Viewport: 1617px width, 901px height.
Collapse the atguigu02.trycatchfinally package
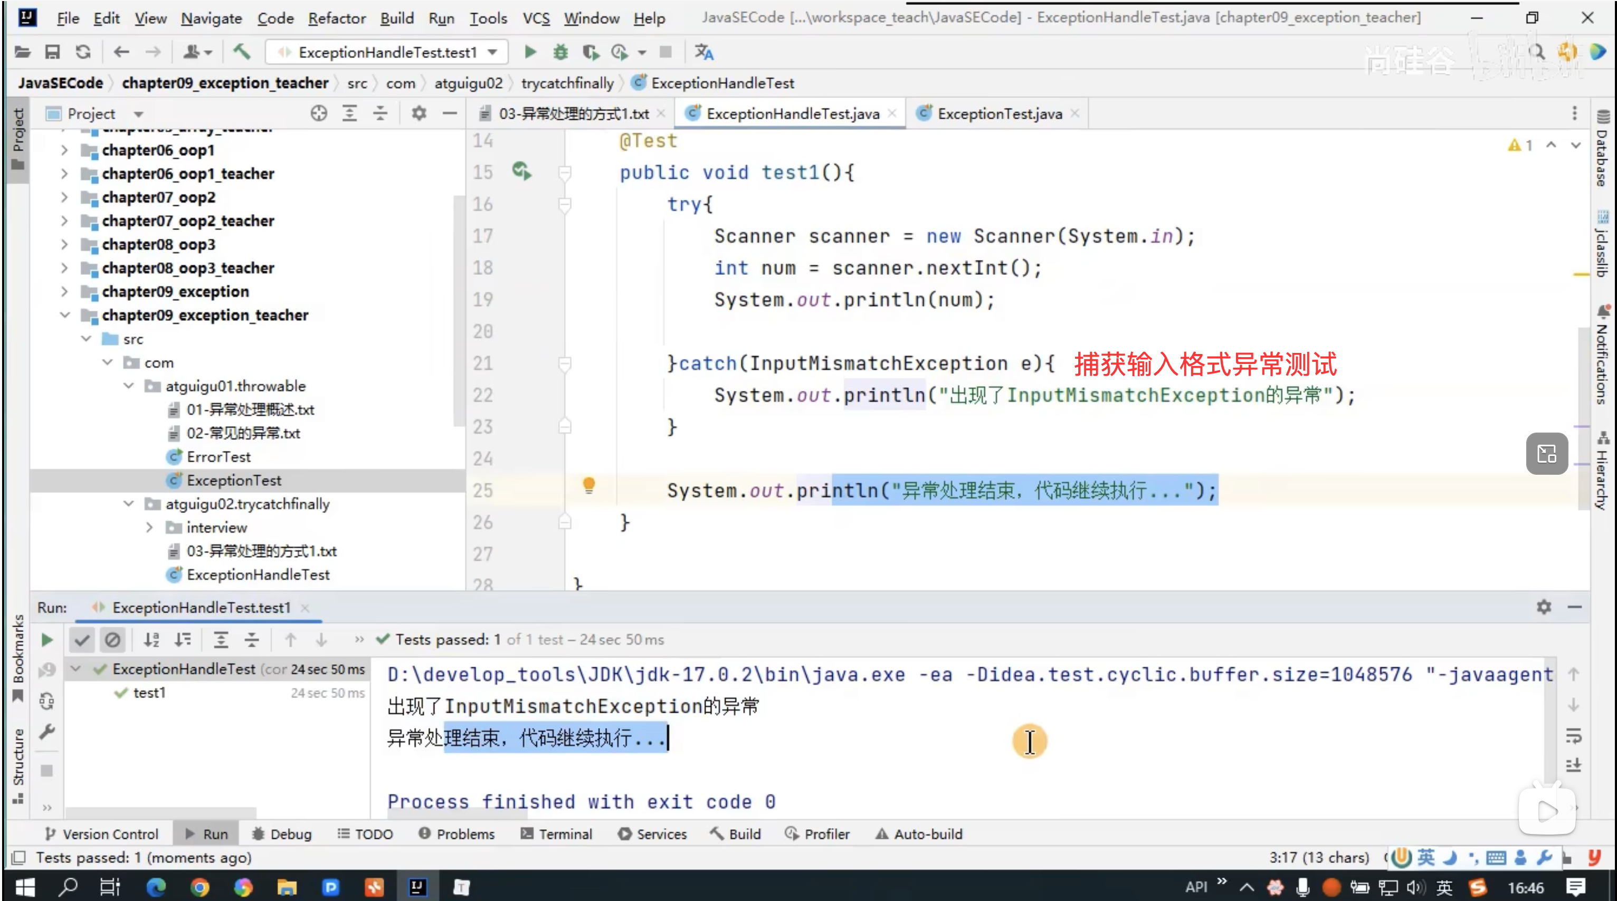pyautogui.click(x=129, y=504)
